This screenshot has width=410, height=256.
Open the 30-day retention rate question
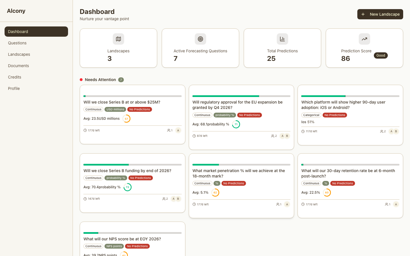pyautogui.click(x=348, y=173)
